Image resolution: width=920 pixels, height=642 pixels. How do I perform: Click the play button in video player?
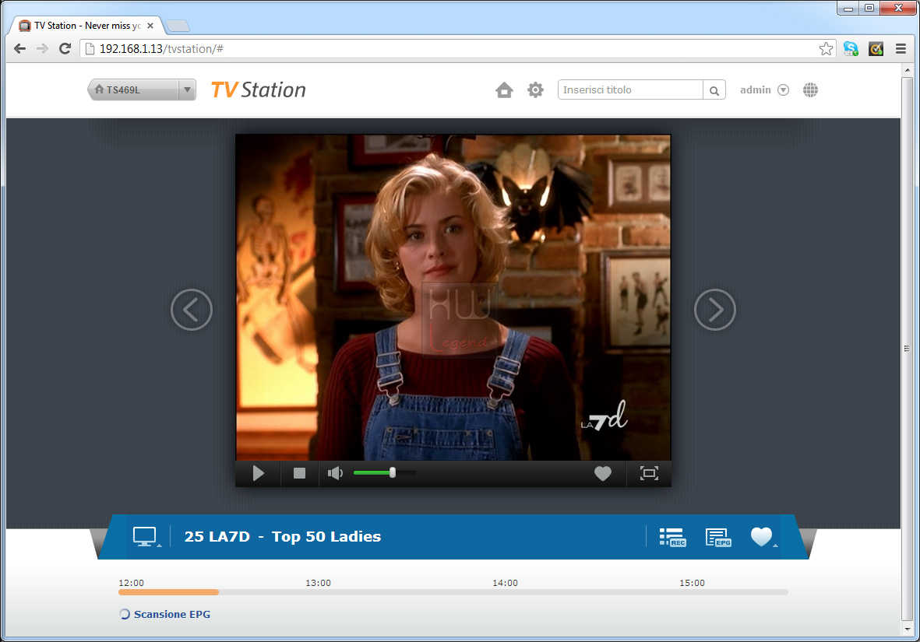pos(258,473)
